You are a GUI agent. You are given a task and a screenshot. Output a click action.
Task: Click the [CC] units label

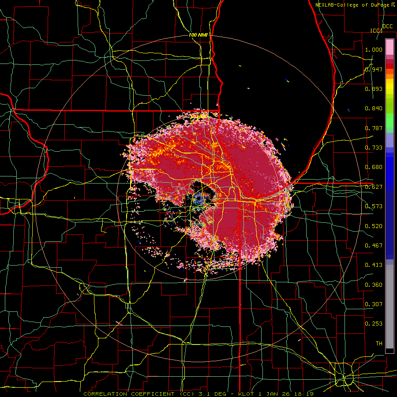point(376,30)
